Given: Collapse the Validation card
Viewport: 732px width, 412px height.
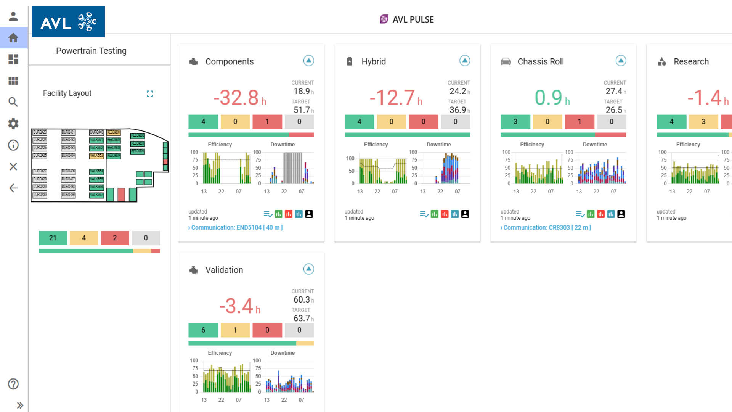Looking at the screenshot, I should [308, 269].
